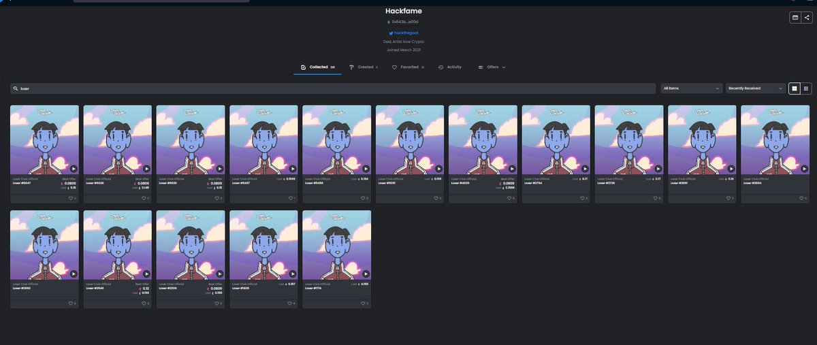Open the All items filter dropdown

tap(692, 88)
